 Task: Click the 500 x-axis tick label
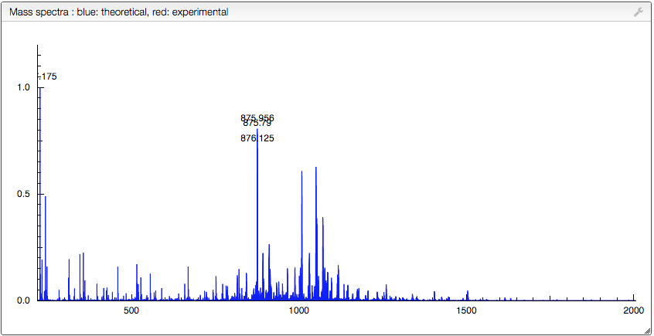coord(131,311)
